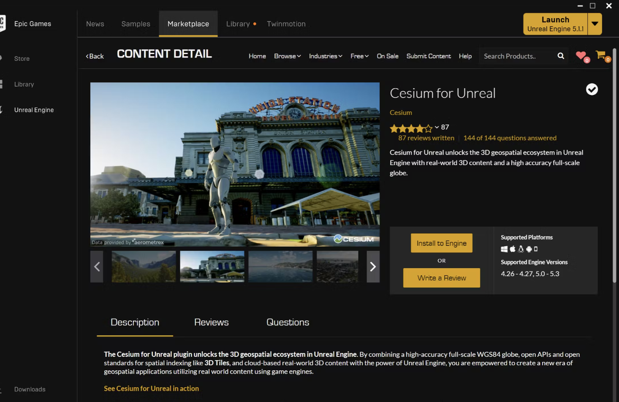Image resolution: width=619 pixels, height=402 pixels.
Task: Open 87 reviews written link
Action: coord(426,138)
